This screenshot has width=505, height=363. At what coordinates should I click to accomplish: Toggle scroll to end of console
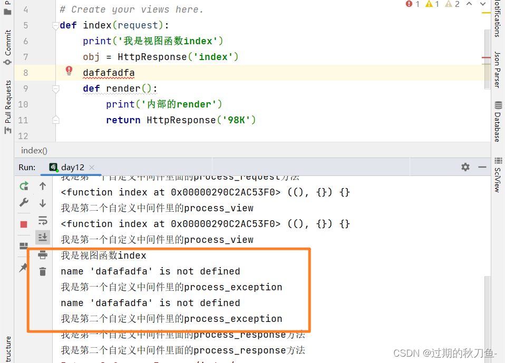coord(43,238)
